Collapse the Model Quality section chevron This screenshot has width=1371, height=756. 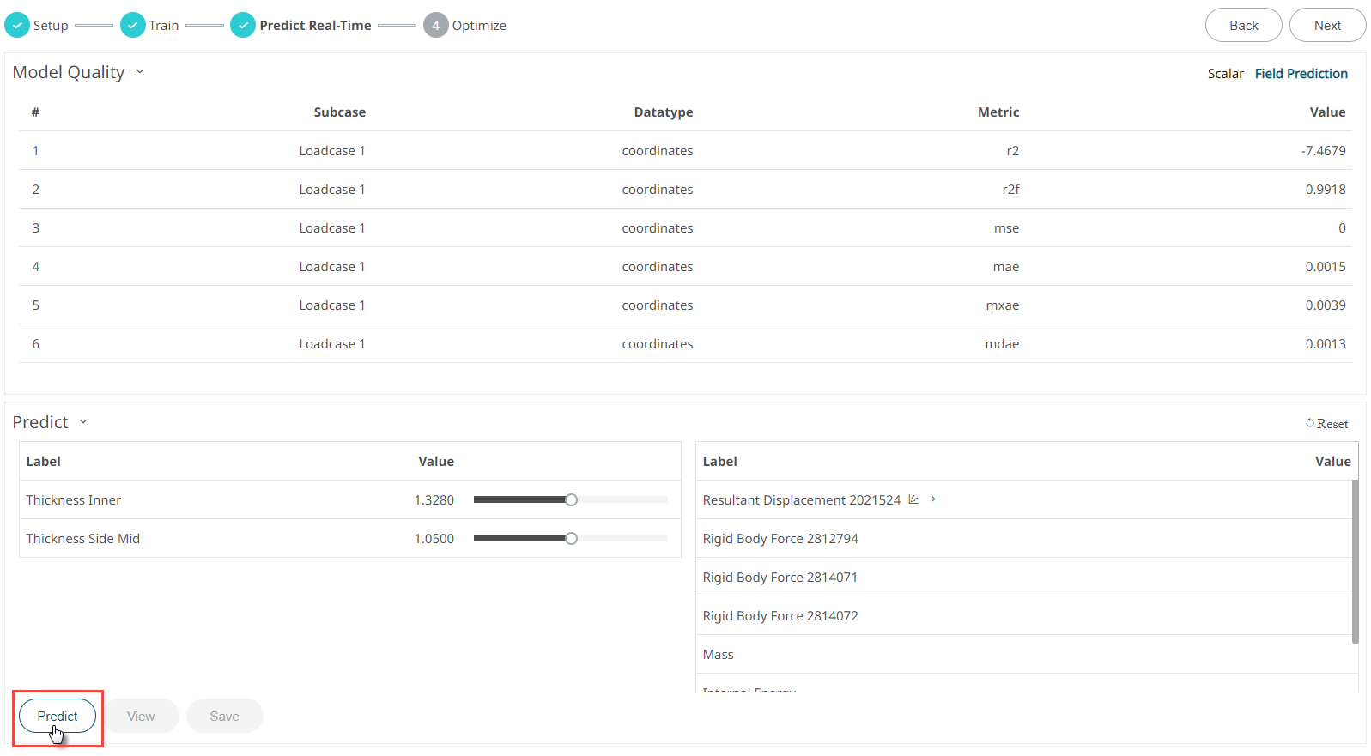tap(140, 72)
